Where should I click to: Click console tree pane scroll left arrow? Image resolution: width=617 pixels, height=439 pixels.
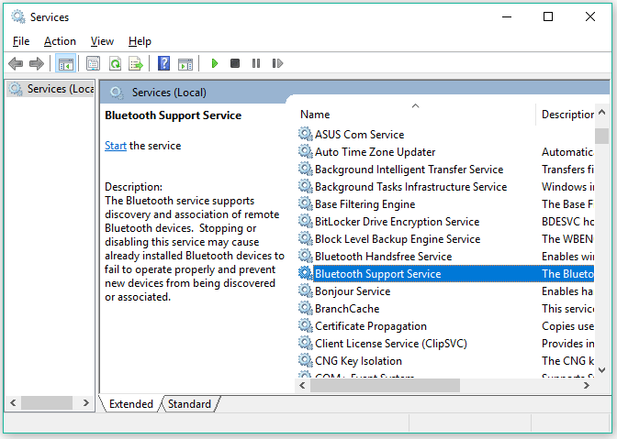point(13,403)
